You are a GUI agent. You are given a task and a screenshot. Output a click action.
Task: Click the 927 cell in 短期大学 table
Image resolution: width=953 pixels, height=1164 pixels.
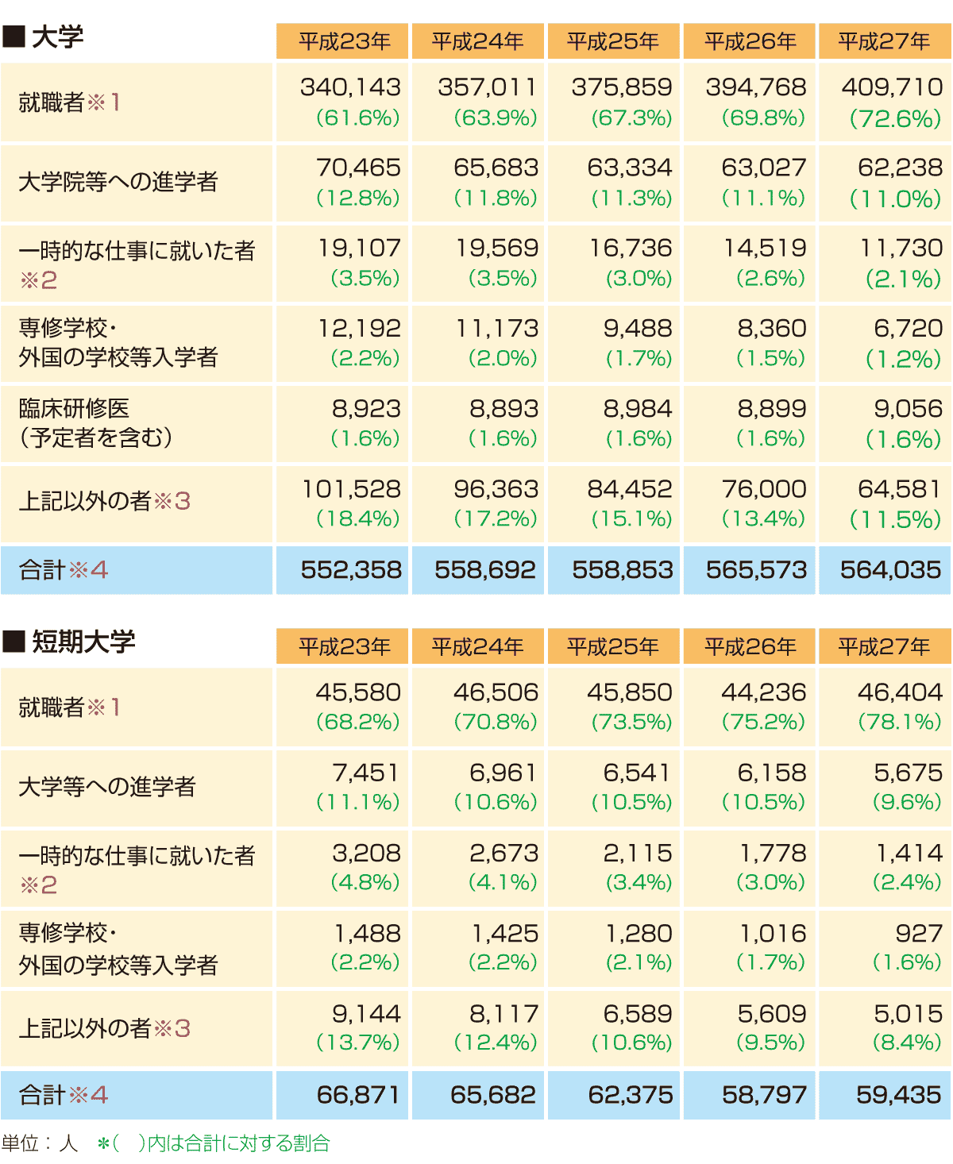tap(918, 934)
